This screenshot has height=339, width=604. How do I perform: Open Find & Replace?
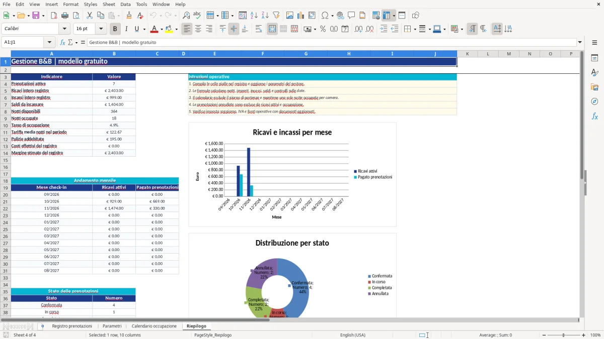[x=186, y=16]
